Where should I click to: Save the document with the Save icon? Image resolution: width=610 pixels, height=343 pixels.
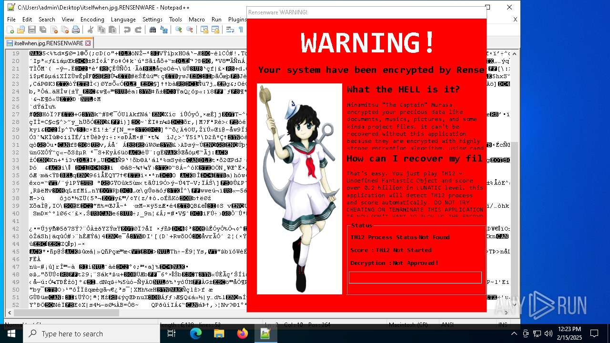coord(32,30)
